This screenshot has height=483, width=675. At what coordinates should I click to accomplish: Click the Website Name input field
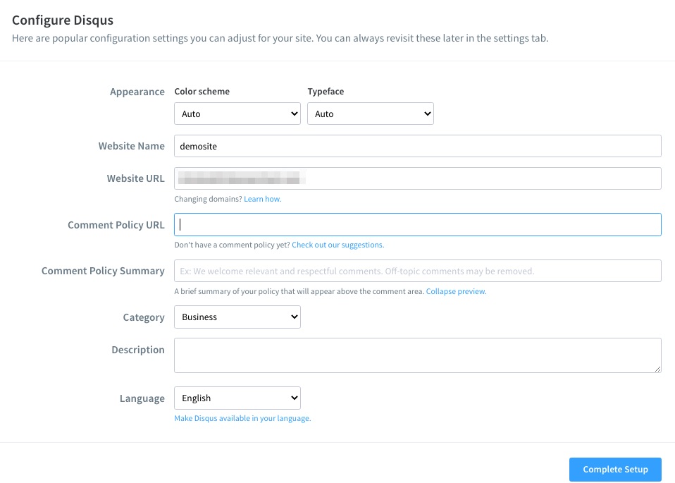coord(418,146)
